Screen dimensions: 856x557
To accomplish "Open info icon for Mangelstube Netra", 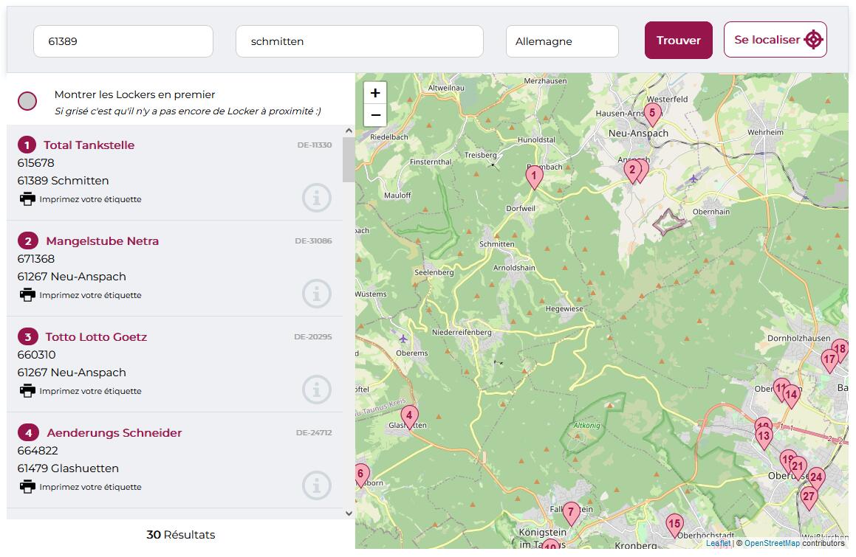I will click(x=317, y=294).
